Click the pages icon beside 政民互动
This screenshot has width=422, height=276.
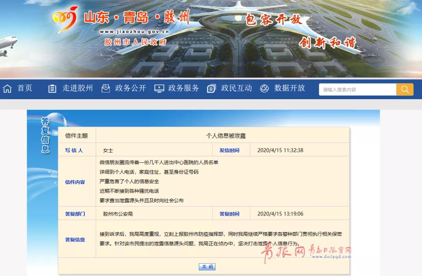click(211, 89)
